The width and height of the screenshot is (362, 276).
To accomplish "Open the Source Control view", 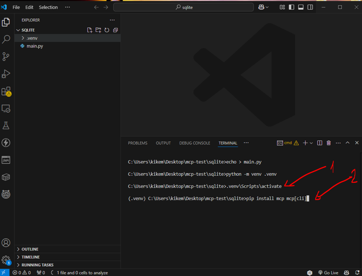I will 6,57.
